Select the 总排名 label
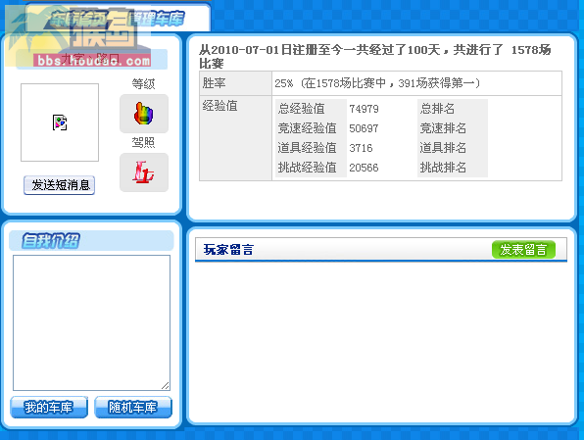Image resolution: width=584 pixels, height=440 pixels. coord(437,109)
